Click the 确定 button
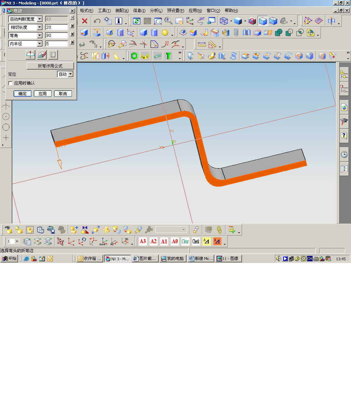This screenshot has width=351, height=411. pos(23,94)
